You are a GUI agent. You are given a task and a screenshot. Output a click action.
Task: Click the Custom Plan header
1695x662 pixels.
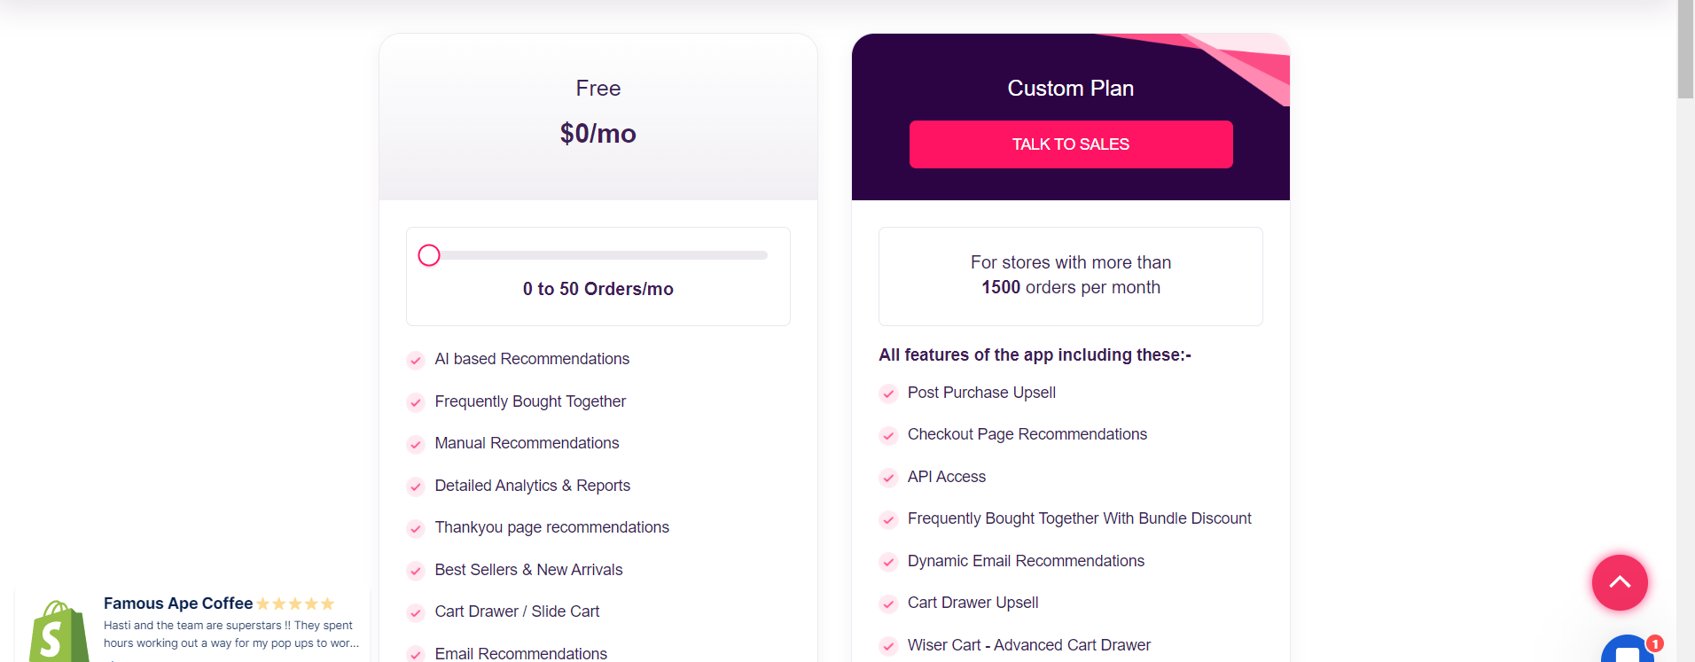tap(1069, 88)
